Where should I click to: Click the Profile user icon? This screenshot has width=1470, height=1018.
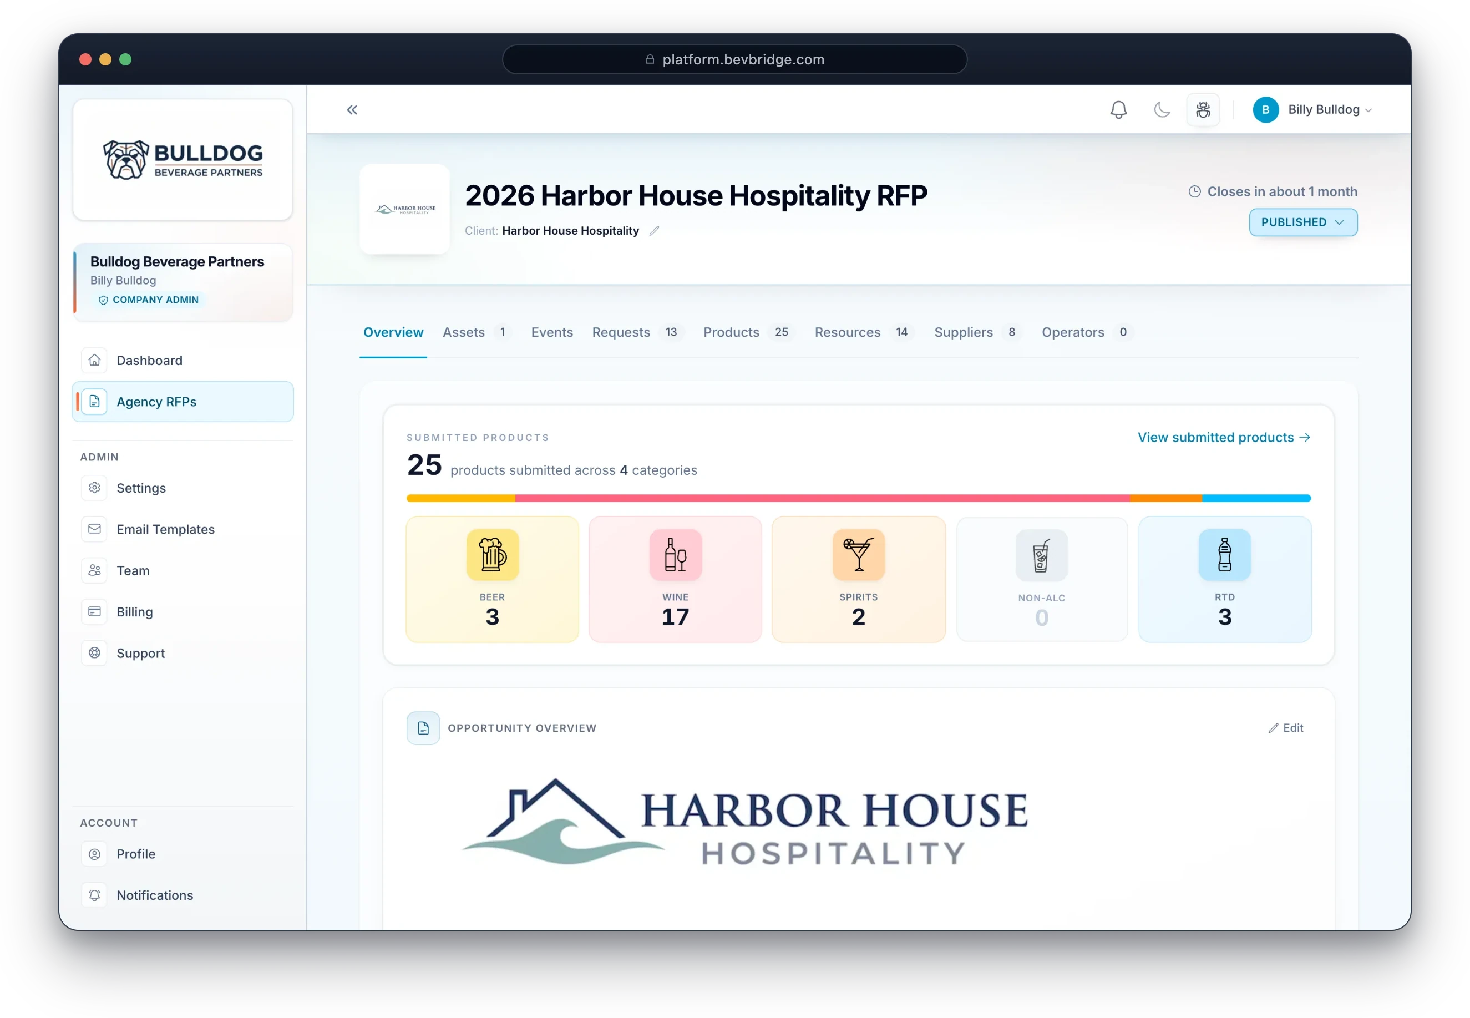click(94, 854)
